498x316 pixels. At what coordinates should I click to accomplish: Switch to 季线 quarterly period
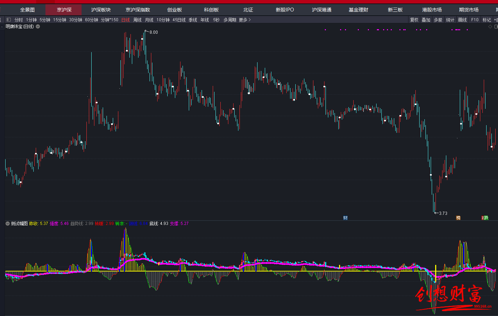point(193,20)
